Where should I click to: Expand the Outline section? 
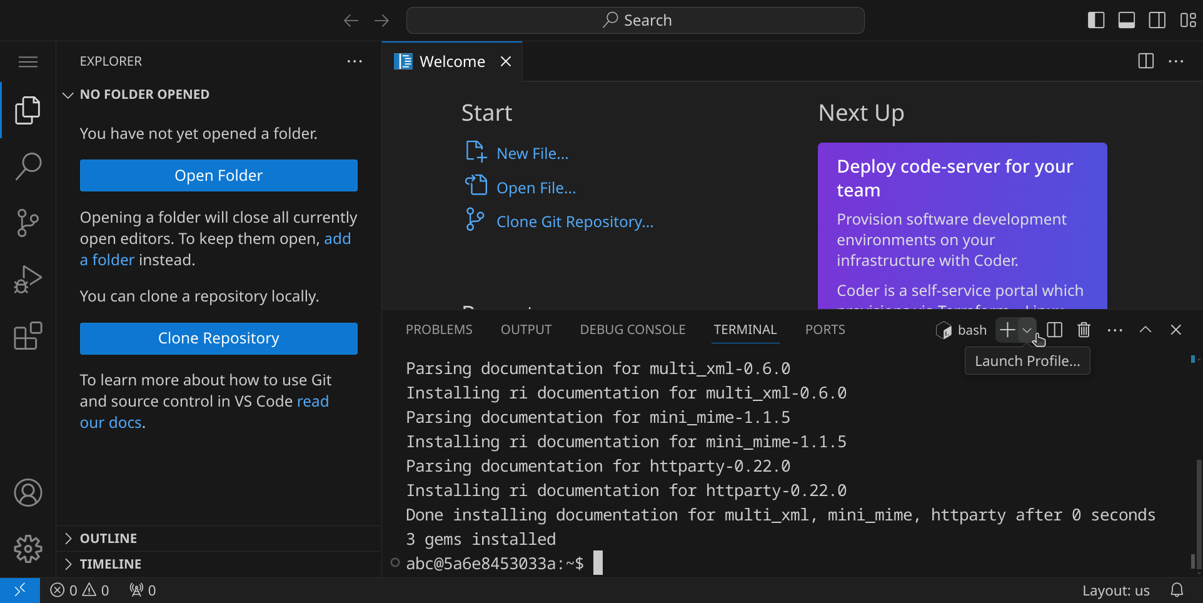pos(108,539)
